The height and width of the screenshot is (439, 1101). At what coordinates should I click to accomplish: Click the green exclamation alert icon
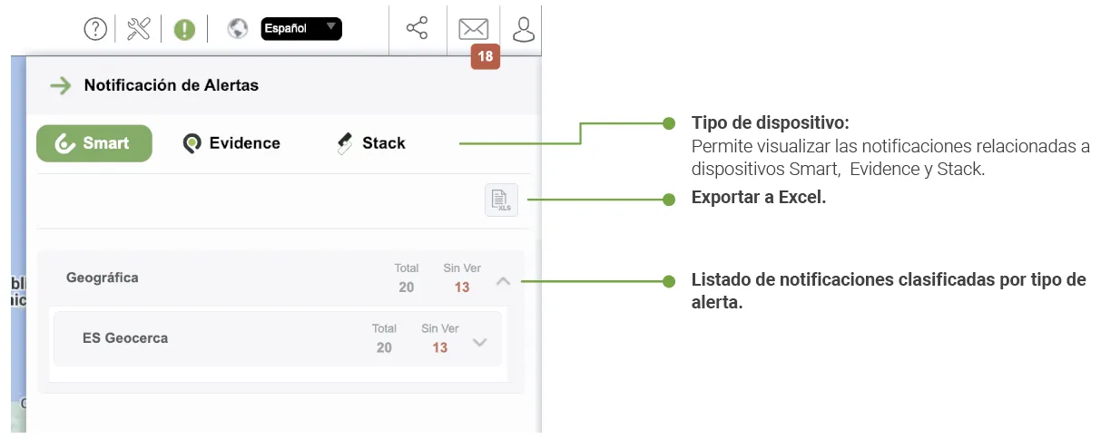tap(184, 30)
